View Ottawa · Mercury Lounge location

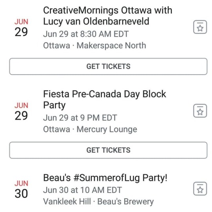point(90,130)
